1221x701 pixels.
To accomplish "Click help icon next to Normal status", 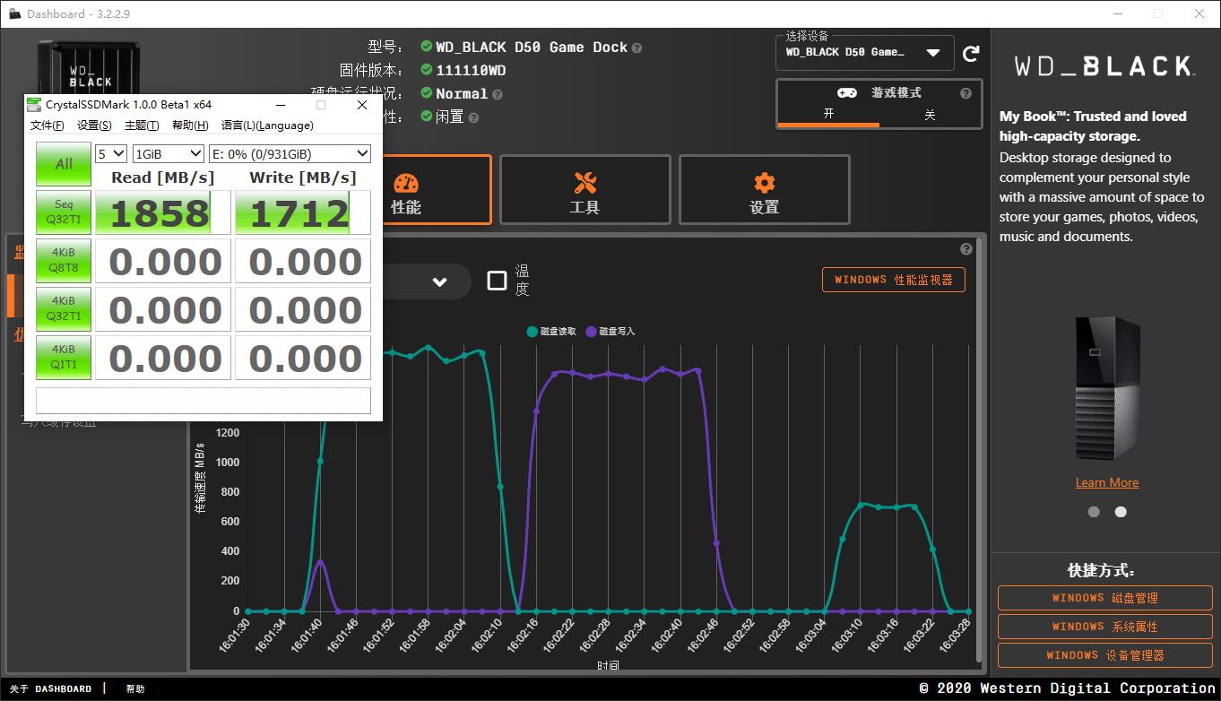I will [497, 94].
